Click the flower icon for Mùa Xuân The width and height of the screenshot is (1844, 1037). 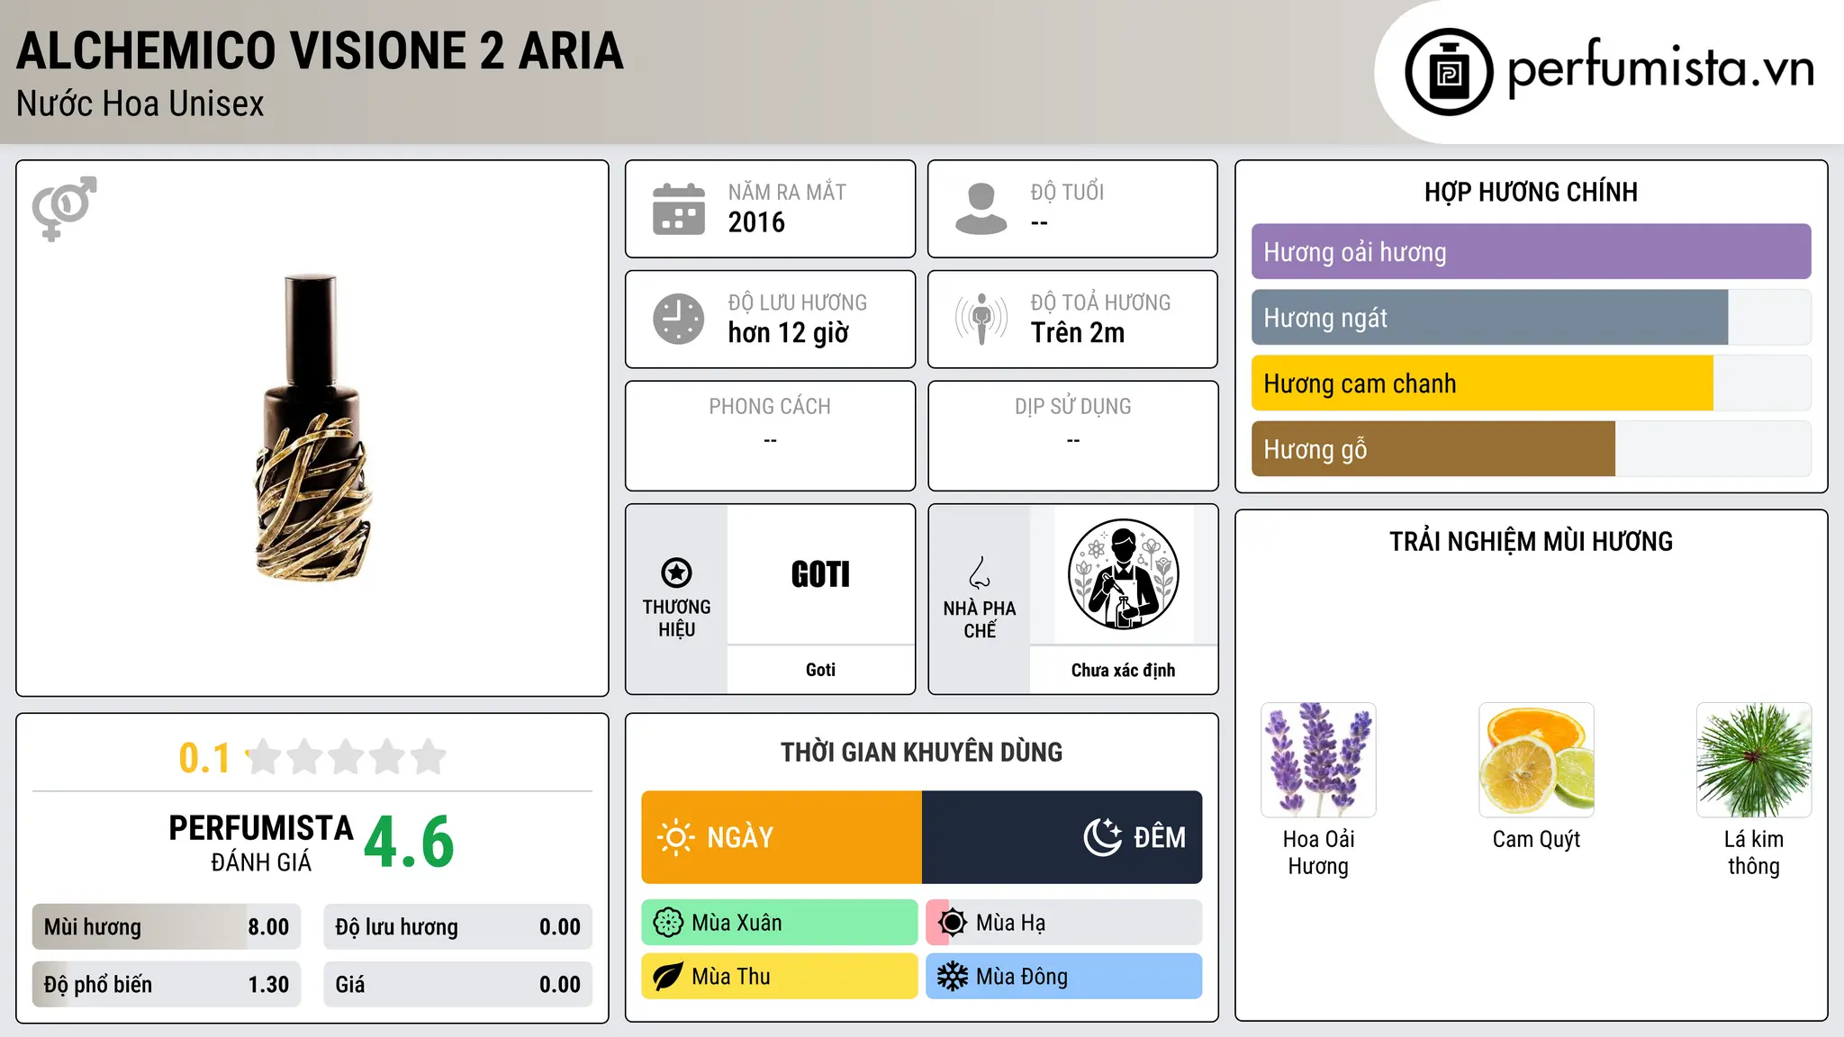pos(668,923)
